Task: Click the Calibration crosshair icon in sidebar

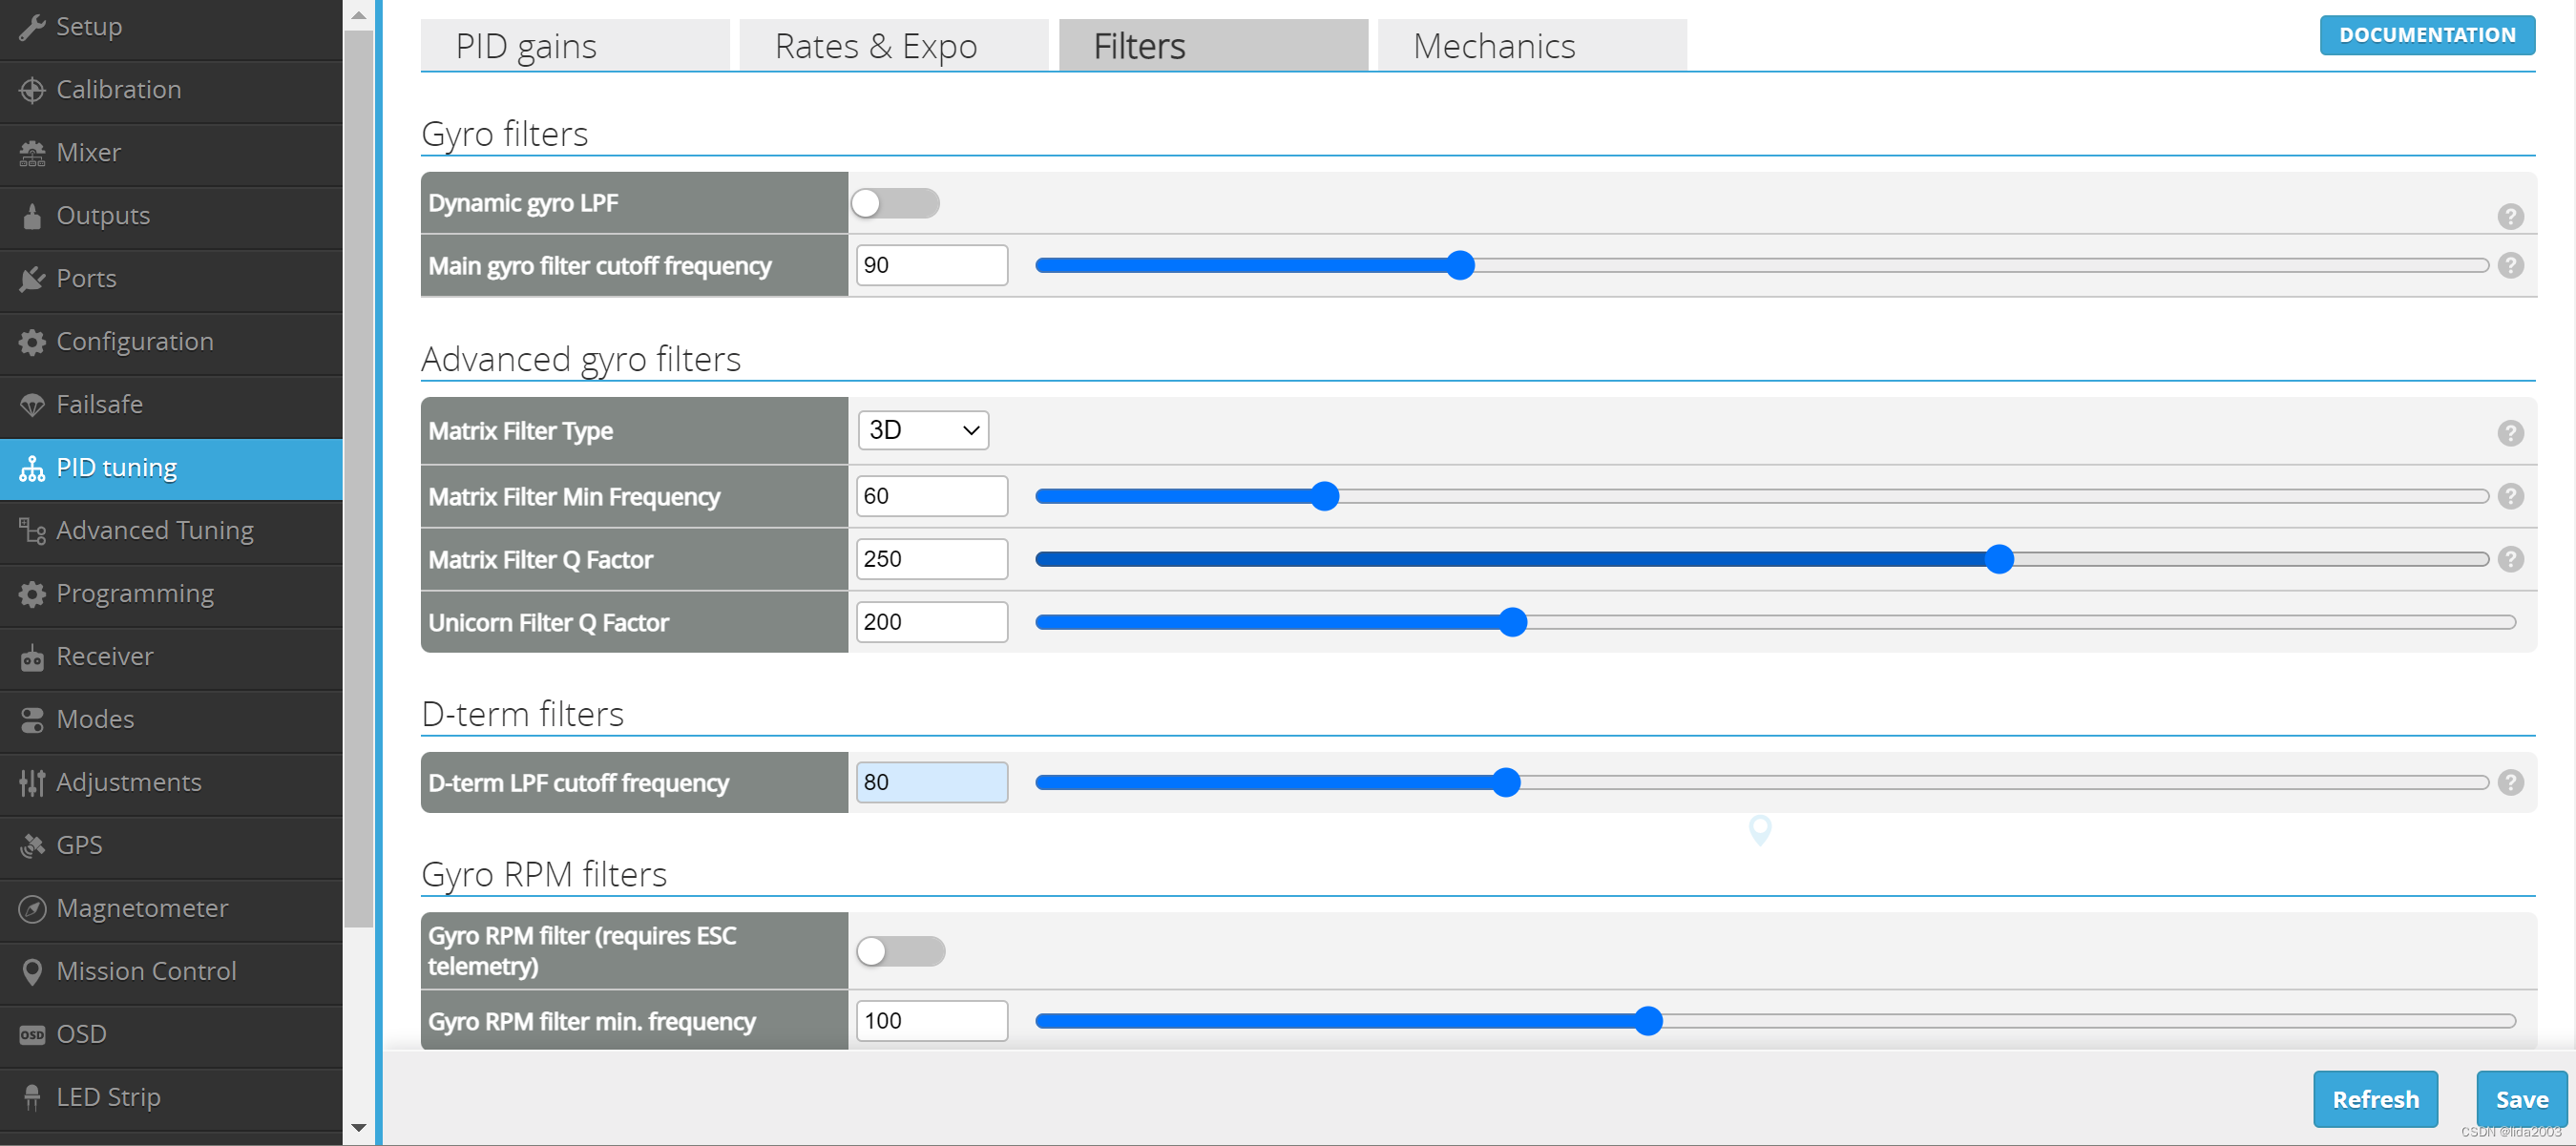Action: click(x=32, y=90)
